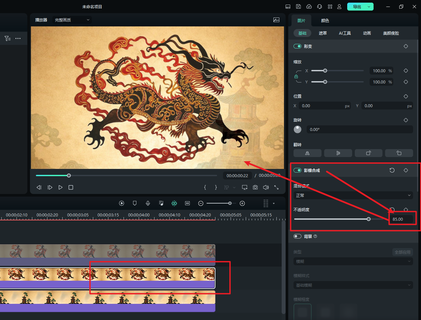421x320 pixels.
Task: Click the volume speaker icon in player
Action: (266, 187)
